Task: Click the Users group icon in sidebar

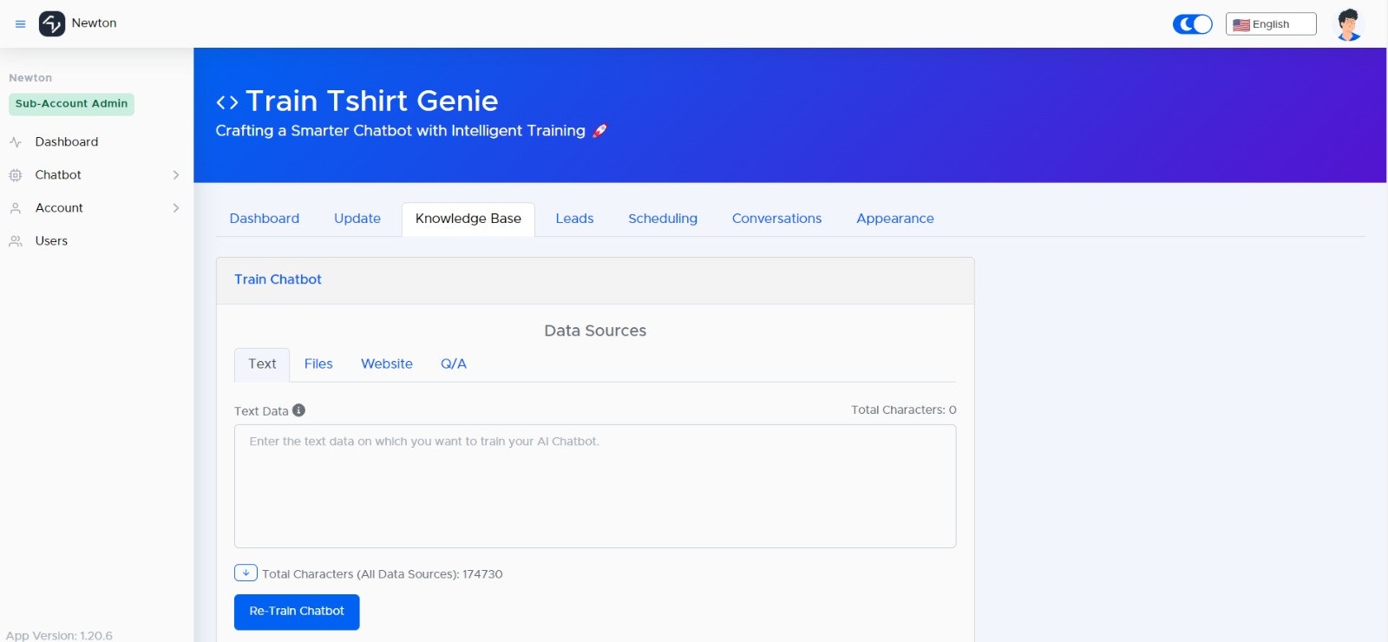Action: (16, 241)
